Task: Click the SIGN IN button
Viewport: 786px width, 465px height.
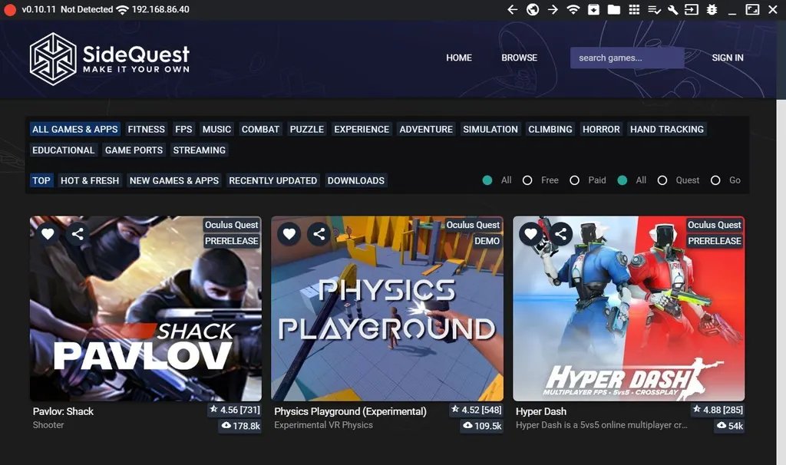Action: pos(727,58)
